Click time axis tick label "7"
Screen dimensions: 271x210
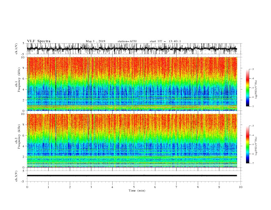pos(177,187)
